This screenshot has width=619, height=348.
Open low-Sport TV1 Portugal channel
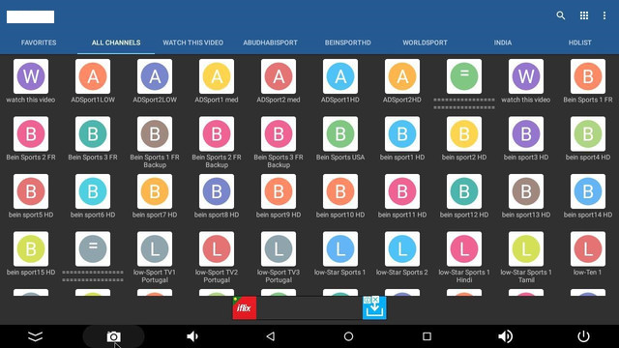[x=155, y=249]
